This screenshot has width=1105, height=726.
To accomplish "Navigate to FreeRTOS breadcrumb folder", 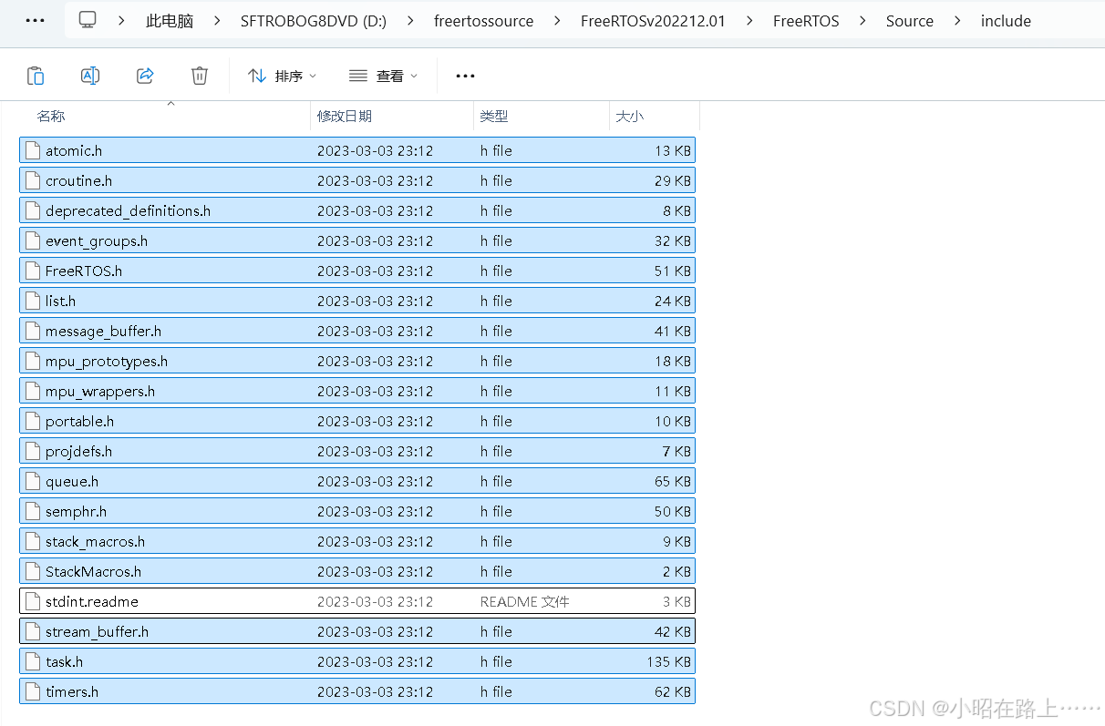I will [x=806, y=20].
